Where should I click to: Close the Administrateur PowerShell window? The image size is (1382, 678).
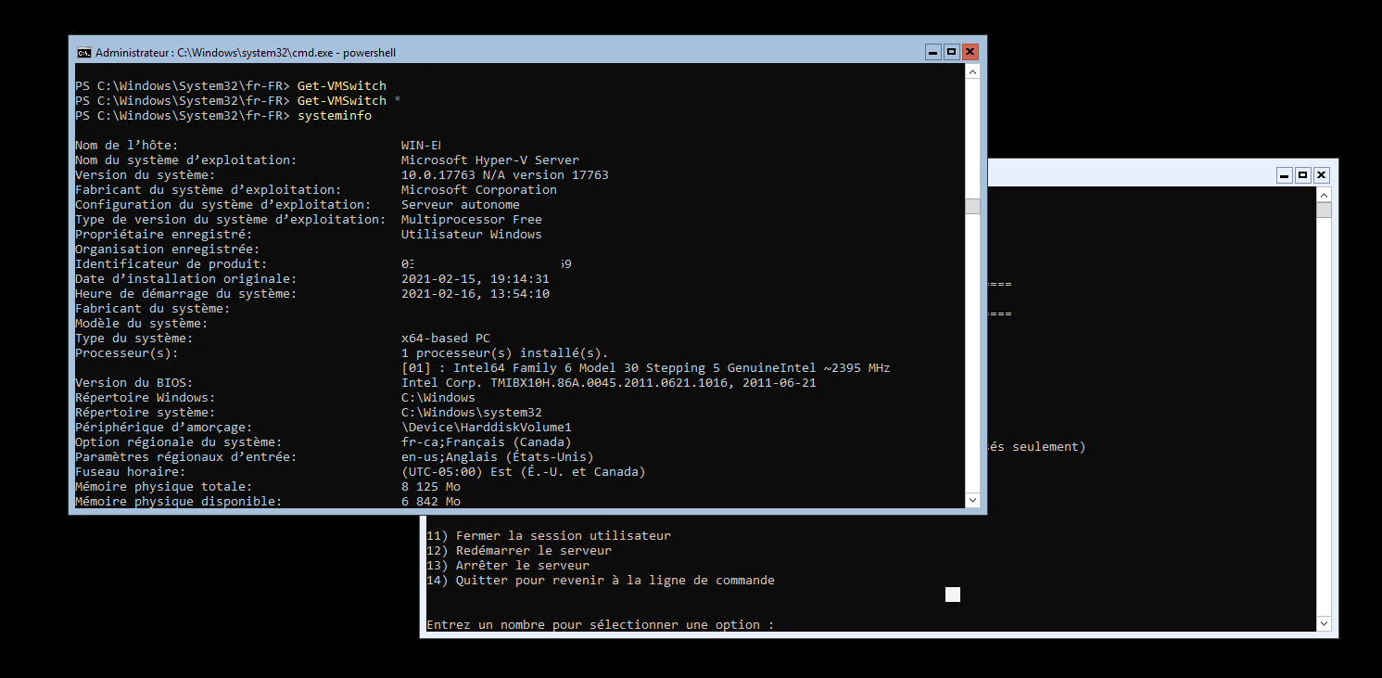970,52
